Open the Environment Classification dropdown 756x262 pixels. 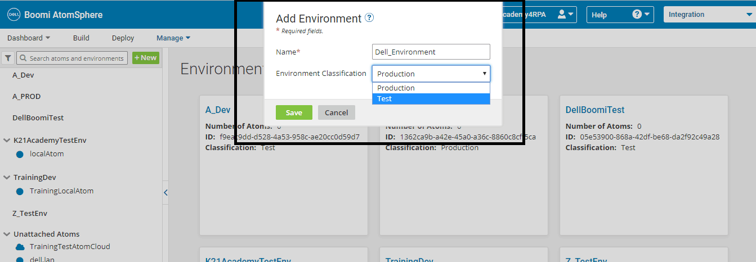[x=431, y=74]
